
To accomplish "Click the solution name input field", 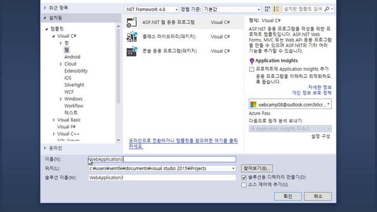I will 162,178.
